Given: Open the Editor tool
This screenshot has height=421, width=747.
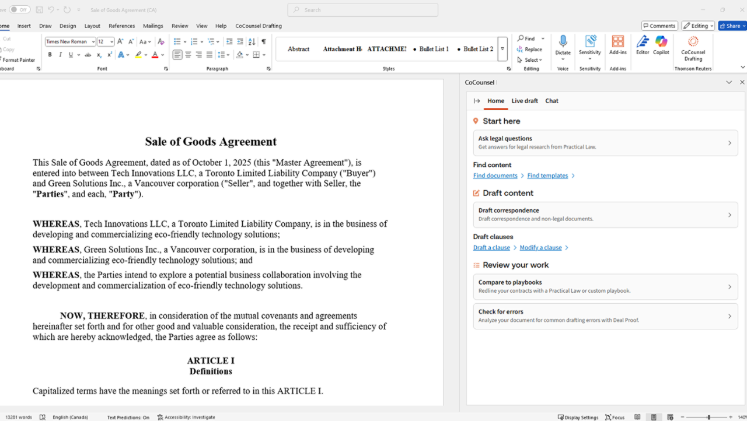Looking at the screenshot, I should pyautogui.click(x=643, y=43).
